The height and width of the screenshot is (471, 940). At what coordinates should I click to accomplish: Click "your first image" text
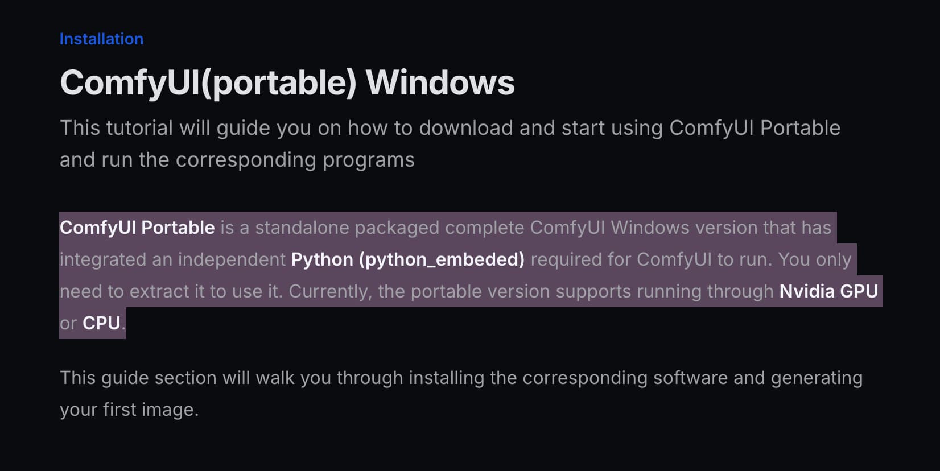coord(129,410)
